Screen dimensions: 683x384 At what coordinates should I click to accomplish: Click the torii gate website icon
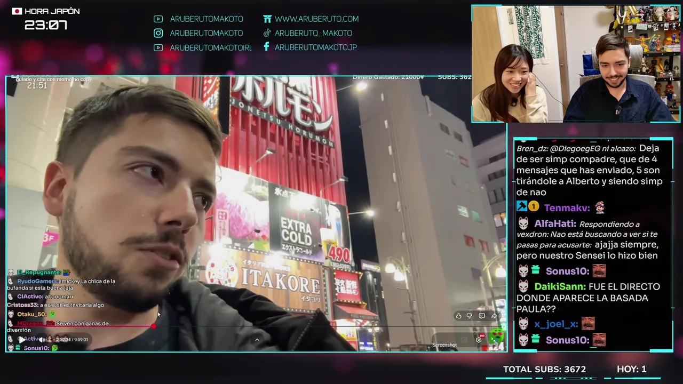tap(267, 19)
